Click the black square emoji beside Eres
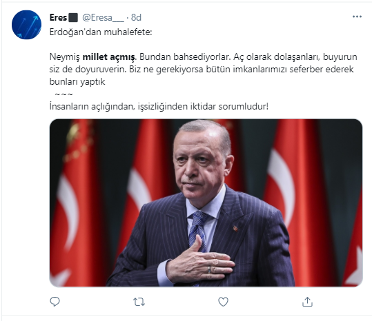372x321 pixels. [x=73, y=17]
